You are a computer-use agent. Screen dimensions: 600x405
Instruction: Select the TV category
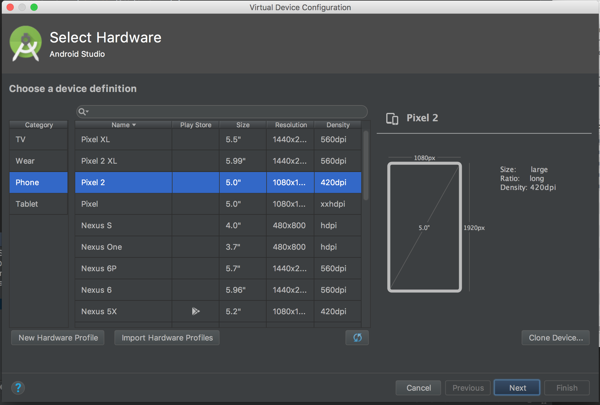[x=38, y=139]
